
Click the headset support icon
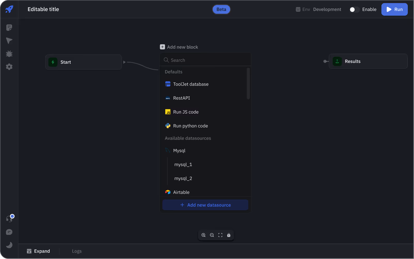[9, 219]
